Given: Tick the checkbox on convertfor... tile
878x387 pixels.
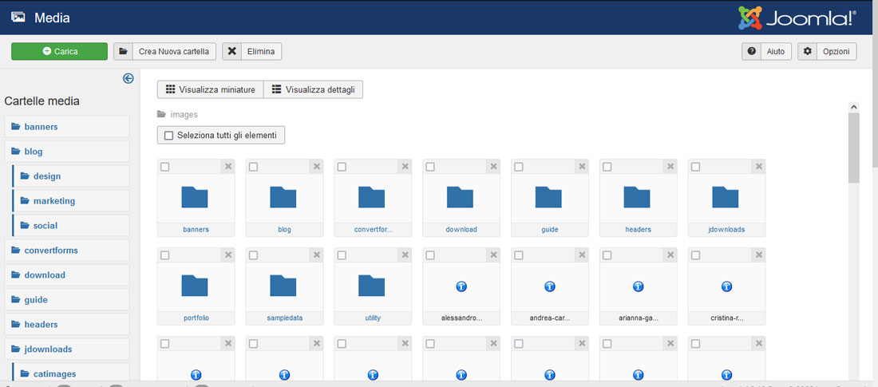Looking at the screenshot, I should pos(342,167).
